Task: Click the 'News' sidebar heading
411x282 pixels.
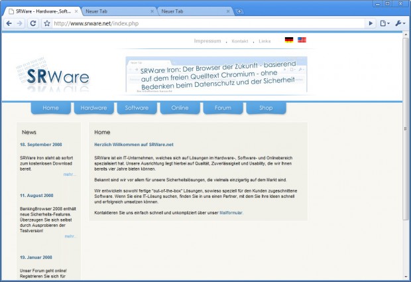Action: click(x=29, y=132)
